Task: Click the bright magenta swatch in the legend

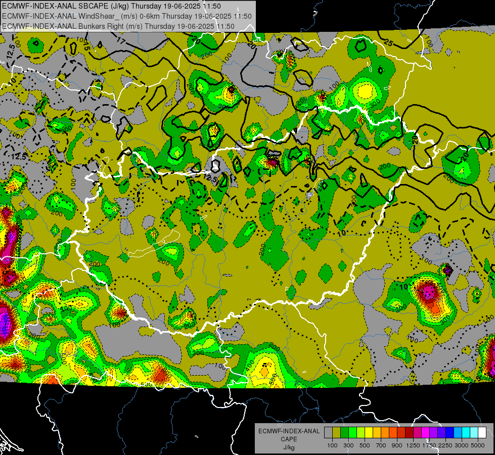Action: click(x=426, y=433)
